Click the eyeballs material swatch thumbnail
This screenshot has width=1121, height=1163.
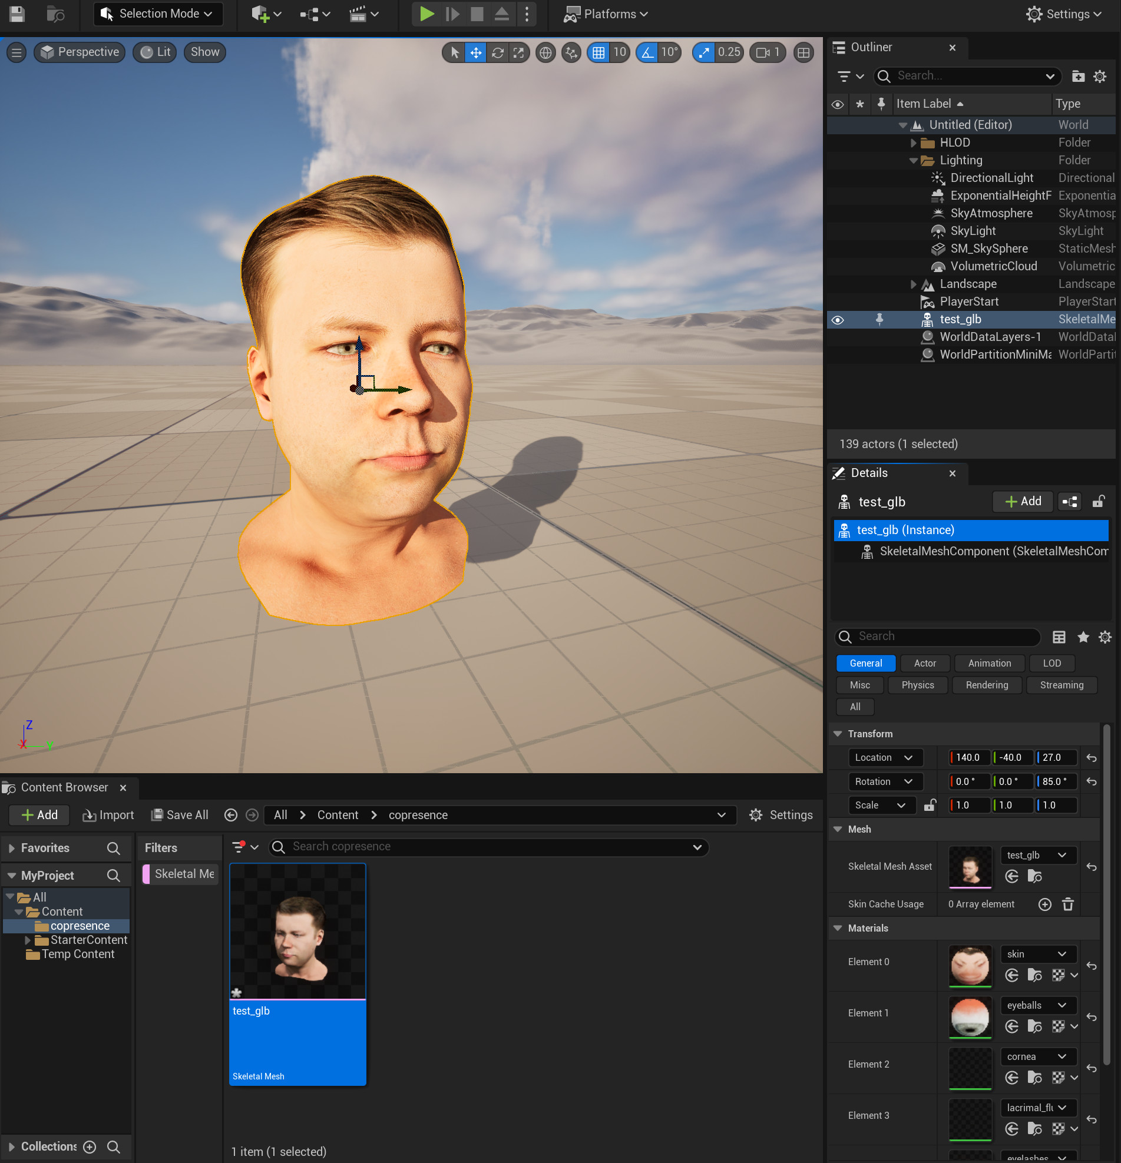(x=970, y=1017)
